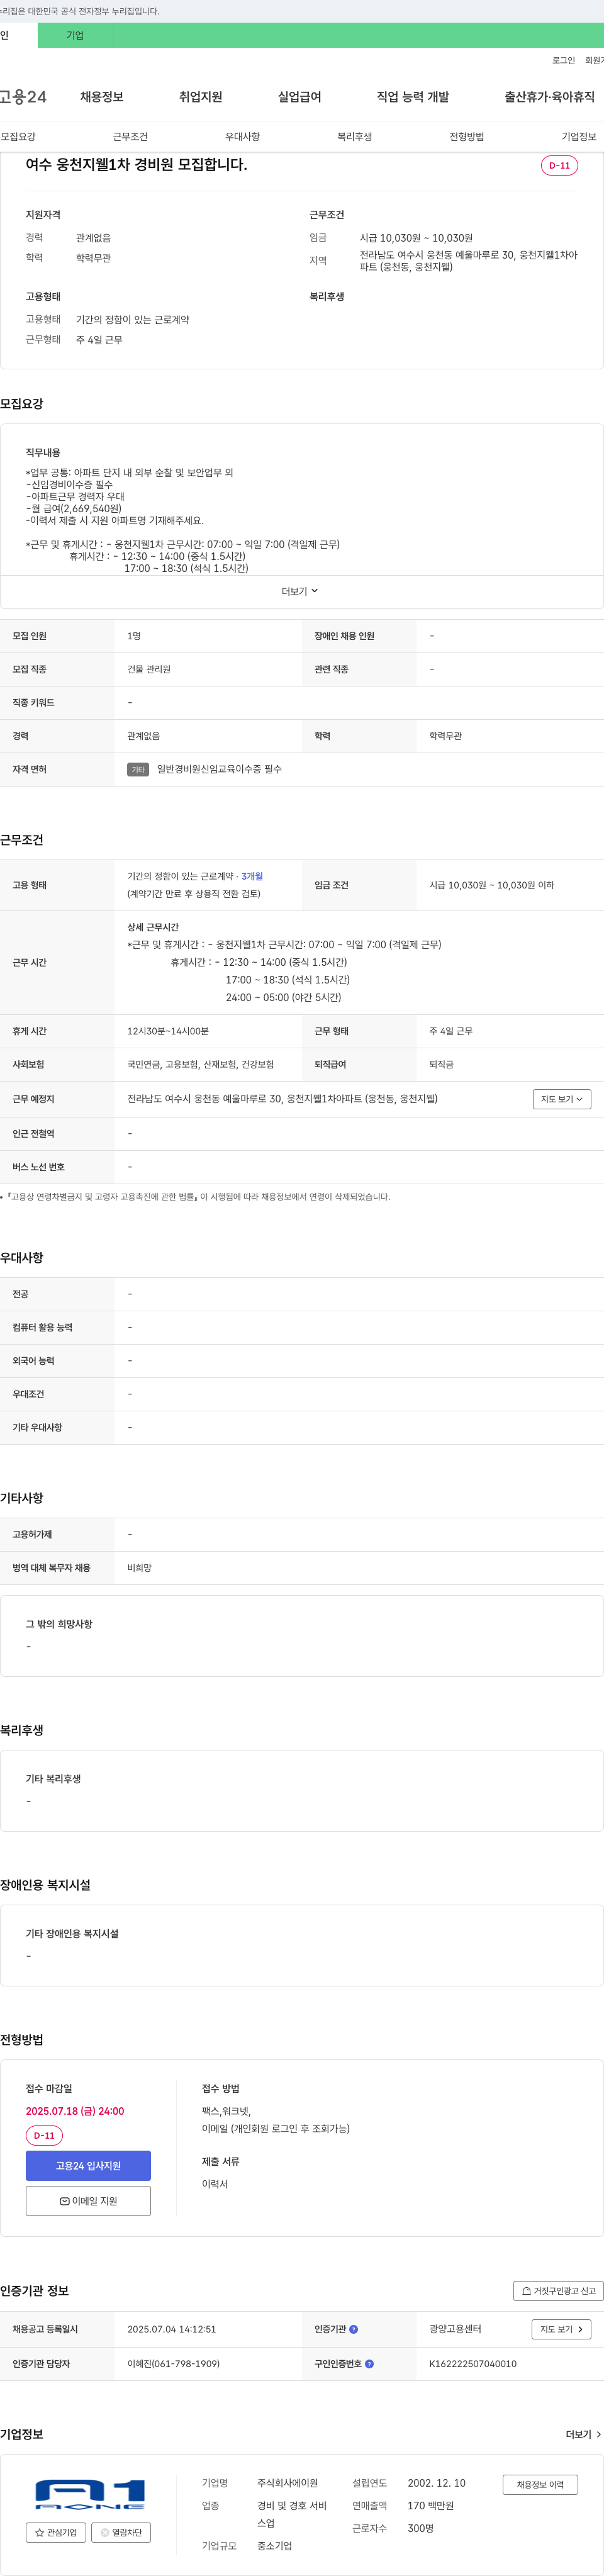Block listing with 열람차단 button
Screen dimensions: 604x2576
click(121, 2532)
